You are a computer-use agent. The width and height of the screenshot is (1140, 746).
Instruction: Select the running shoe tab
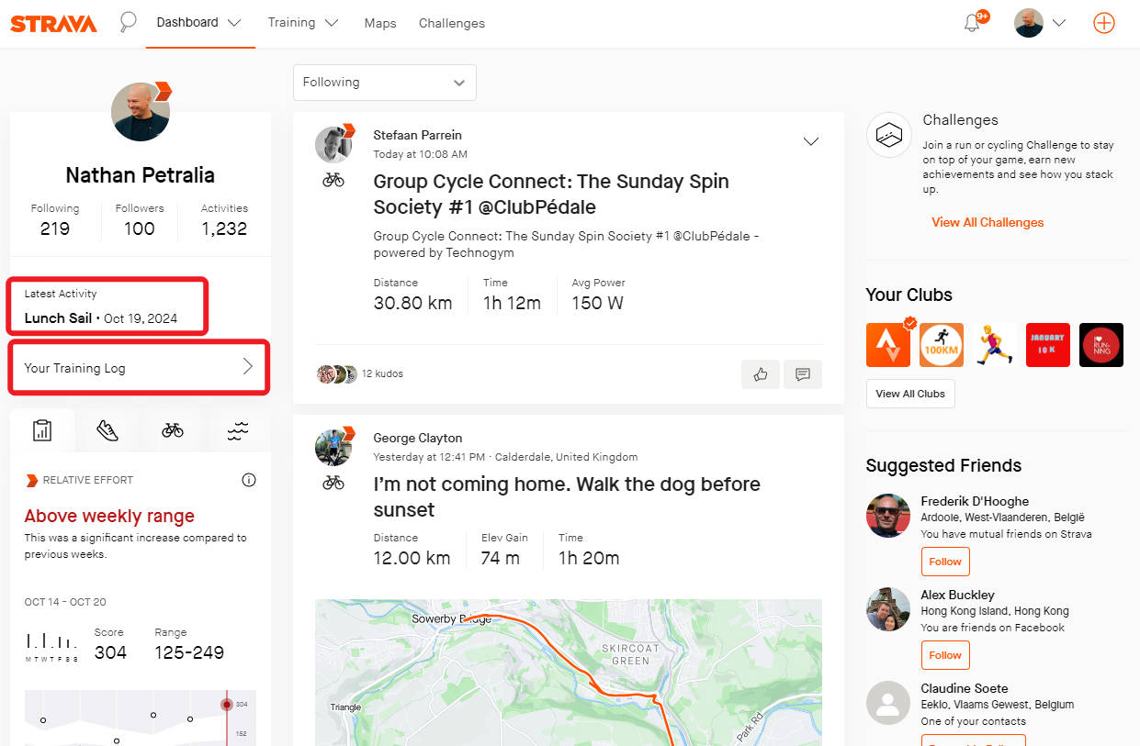(107, 430)
